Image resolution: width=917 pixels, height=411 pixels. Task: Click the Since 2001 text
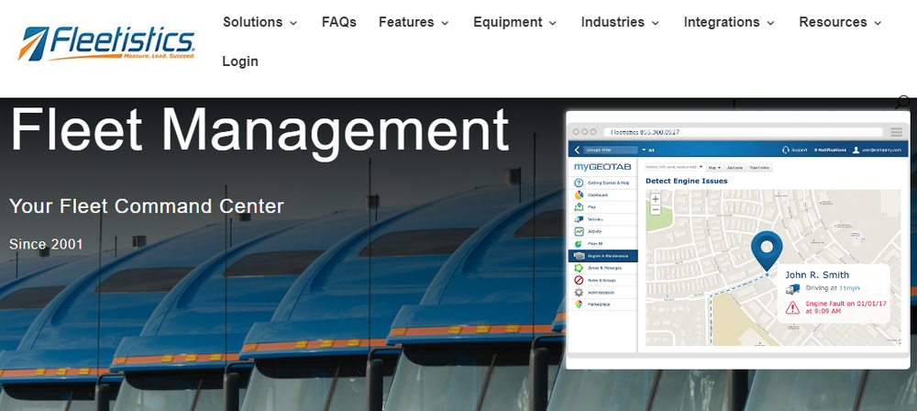46,244
